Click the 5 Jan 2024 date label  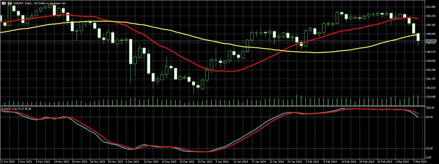222,162
